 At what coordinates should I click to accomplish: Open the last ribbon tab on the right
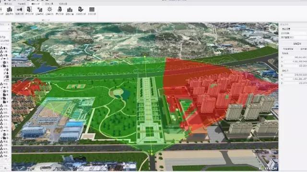tap(63, 4)
